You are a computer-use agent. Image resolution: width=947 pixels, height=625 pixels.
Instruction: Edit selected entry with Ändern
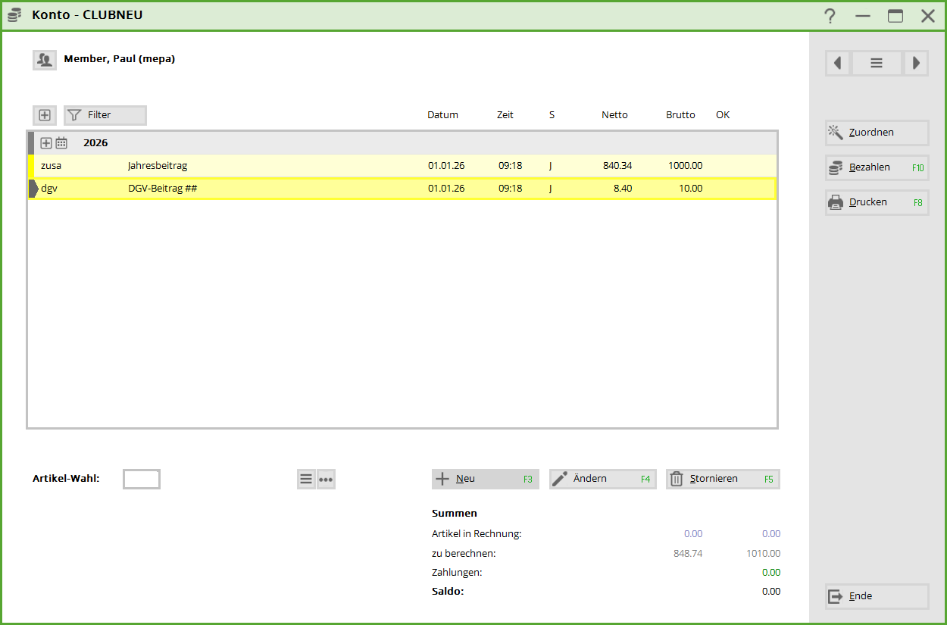click(x=602, y=479)
